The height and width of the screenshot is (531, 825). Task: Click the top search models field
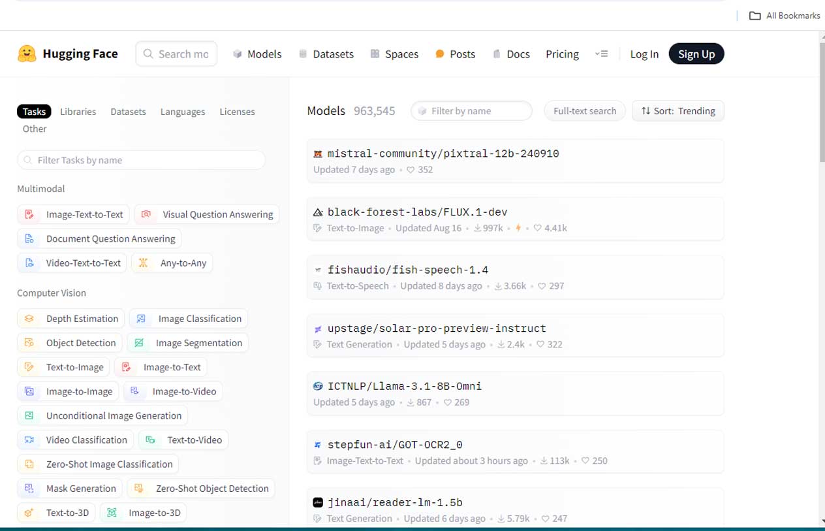(x=176, y=54)
